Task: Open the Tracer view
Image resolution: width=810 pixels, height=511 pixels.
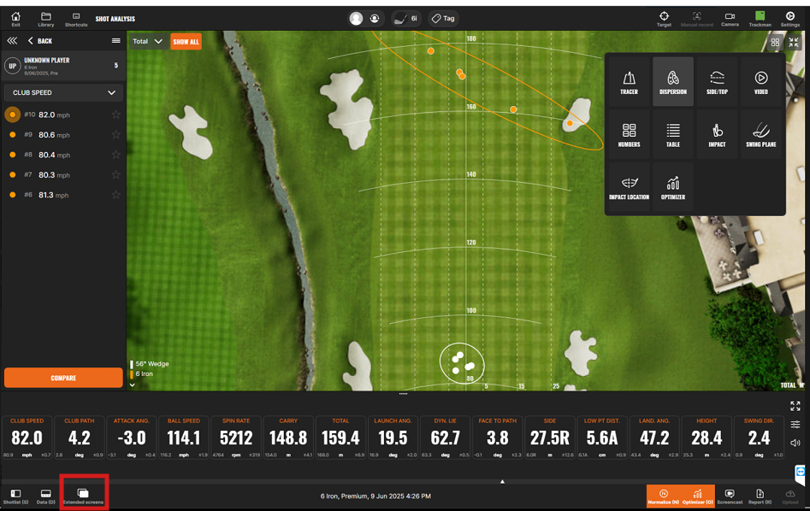Action: click(630, 81)
